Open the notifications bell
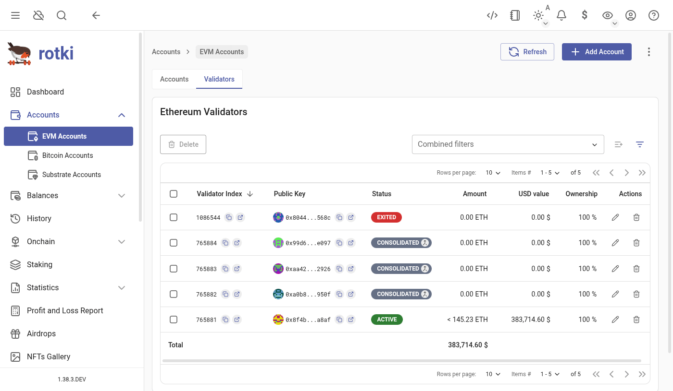Viewport: 673px width, 391px height. [x=561, y=15]
